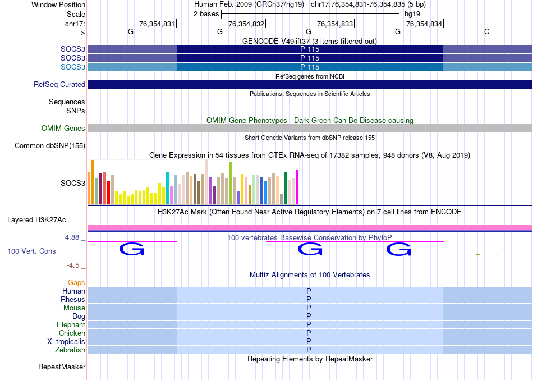Select the Gaps label in Multiz track
533x380 pixels.
(76, 283)
